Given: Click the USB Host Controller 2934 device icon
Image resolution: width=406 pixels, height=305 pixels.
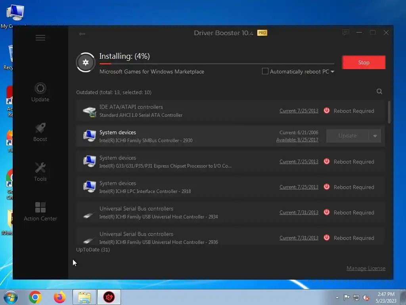Looking at the screenshot, I should [88, 215].
